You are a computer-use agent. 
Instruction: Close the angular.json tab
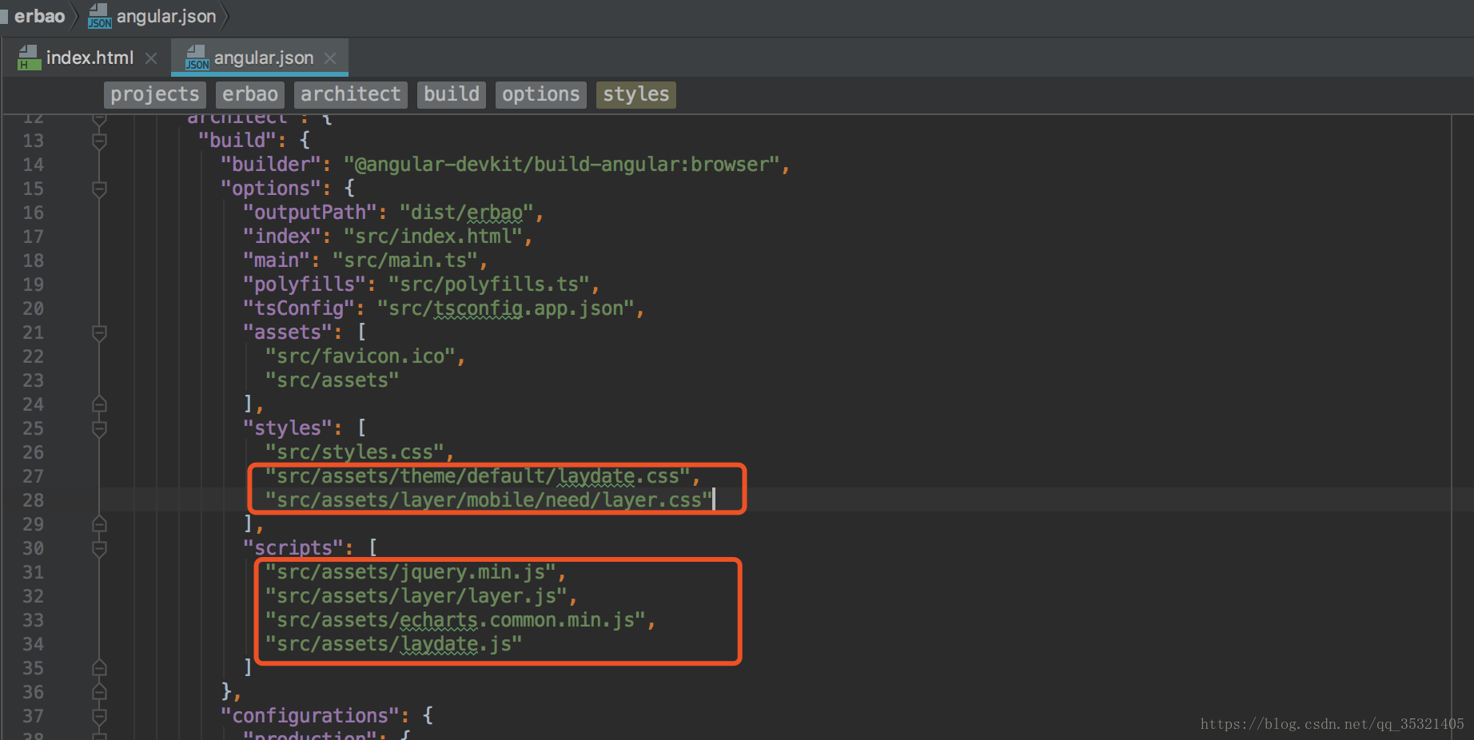tap(330, 58)
